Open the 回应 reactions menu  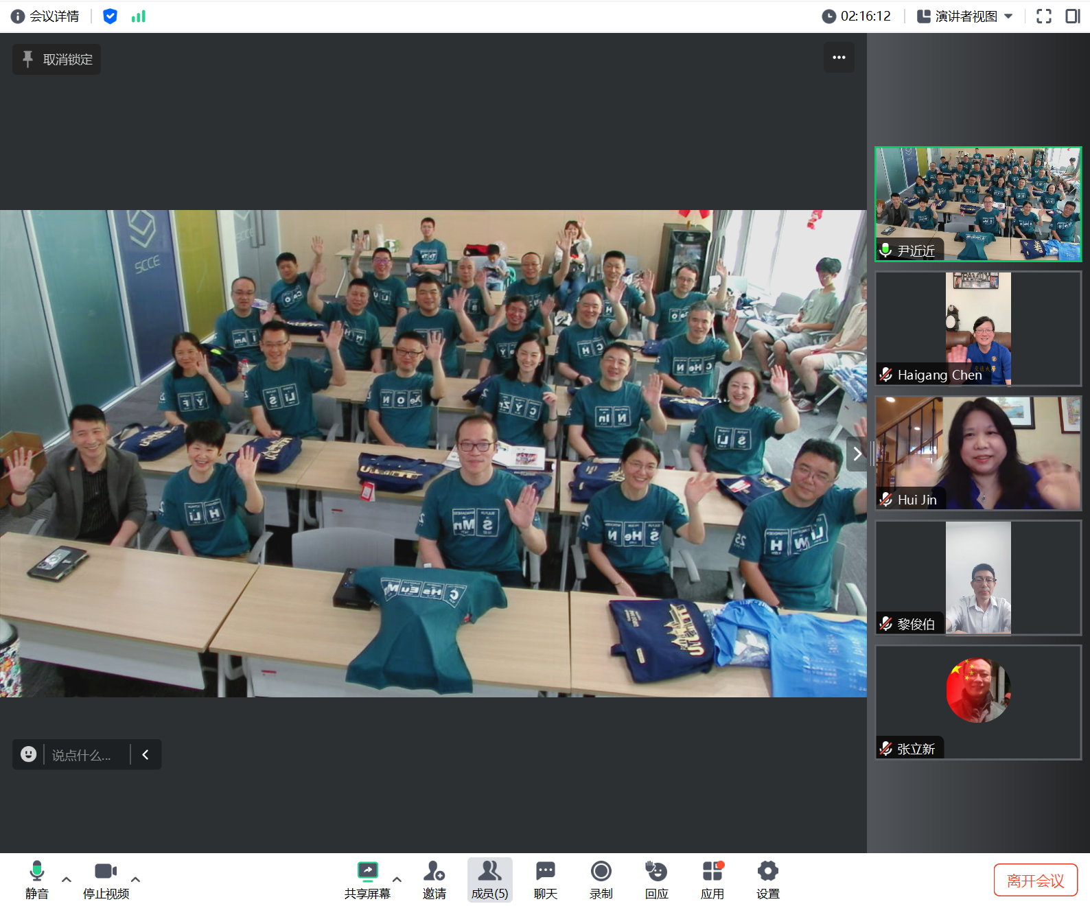[x=656, y=879]
